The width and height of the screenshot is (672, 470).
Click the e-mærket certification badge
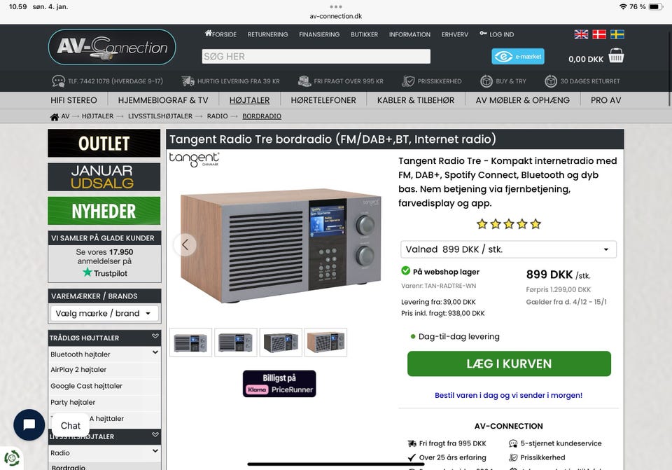pos(518,56)
